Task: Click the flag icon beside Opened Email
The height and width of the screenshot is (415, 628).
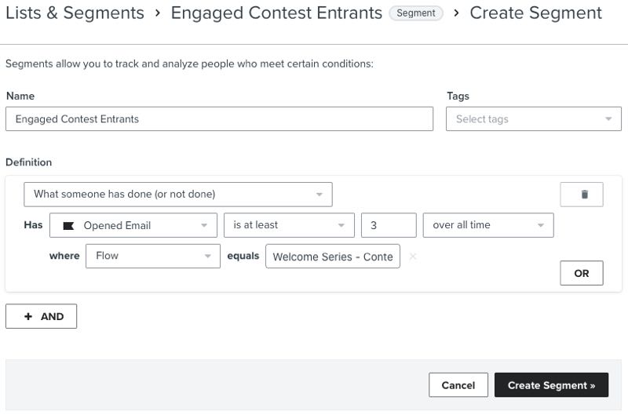Action: [68, 225]
